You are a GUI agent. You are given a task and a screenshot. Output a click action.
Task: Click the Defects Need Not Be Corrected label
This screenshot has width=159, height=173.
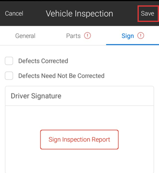pos(62,76)
